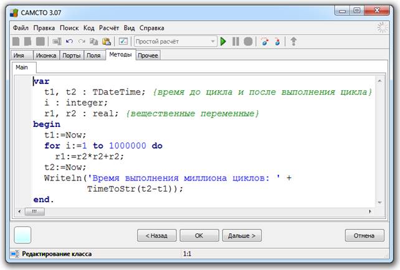
Task: Click the spinner activity icon near menu bar
Action: point(382,27)
